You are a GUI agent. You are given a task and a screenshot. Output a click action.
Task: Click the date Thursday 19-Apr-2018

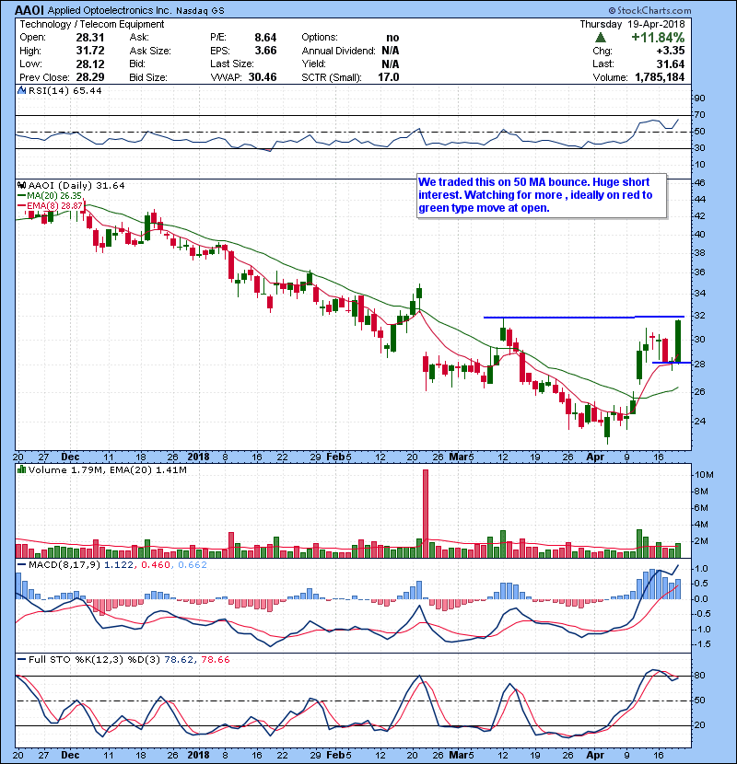632,24
